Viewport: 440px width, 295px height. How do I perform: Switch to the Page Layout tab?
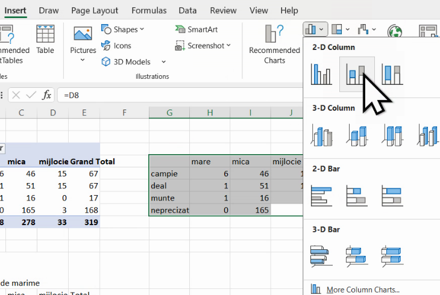tap(95, 10)
